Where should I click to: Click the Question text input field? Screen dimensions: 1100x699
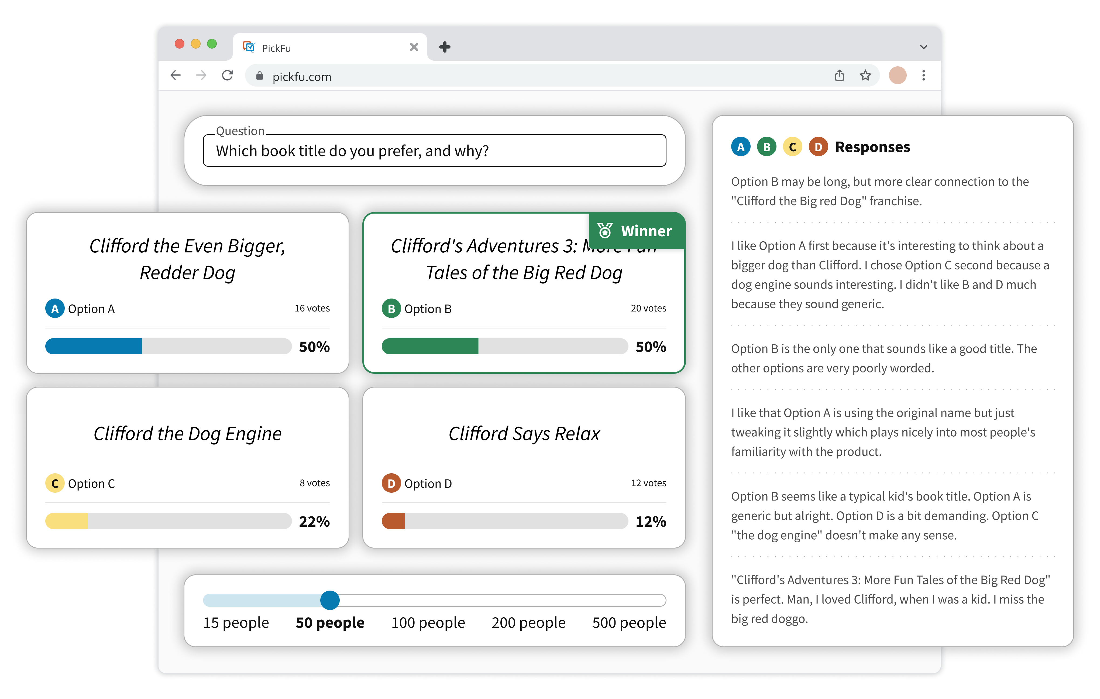click(434, 151)
